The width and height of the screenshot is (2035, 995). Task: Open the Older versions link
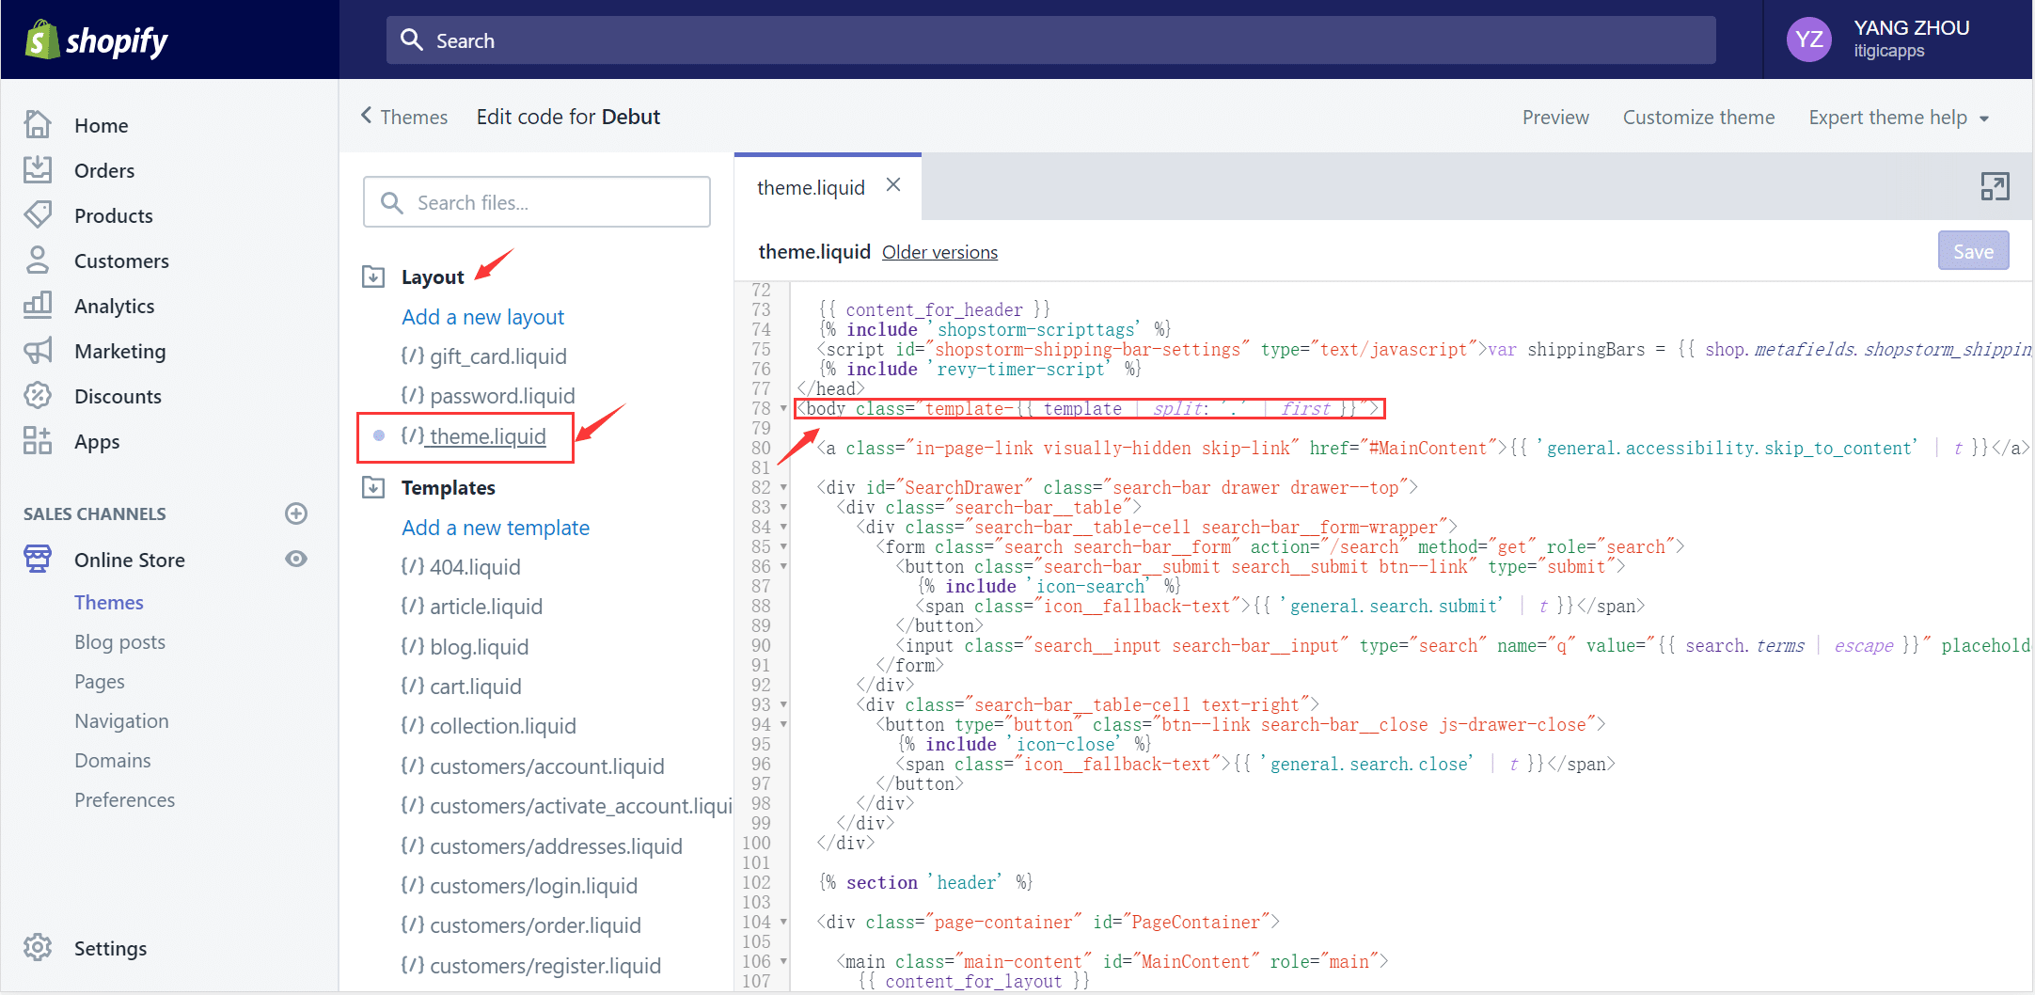(939, 252)
